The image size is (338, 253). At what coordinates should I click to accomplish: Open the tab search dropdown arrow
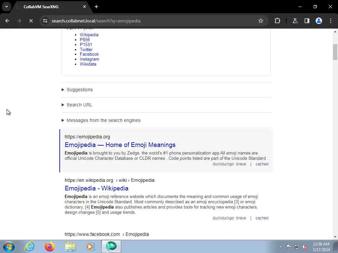[x=7, y=7]
